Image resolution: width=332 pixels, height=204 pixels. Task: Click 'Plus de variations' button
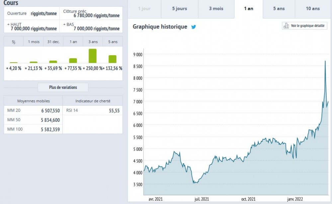(x=63, y=87)
